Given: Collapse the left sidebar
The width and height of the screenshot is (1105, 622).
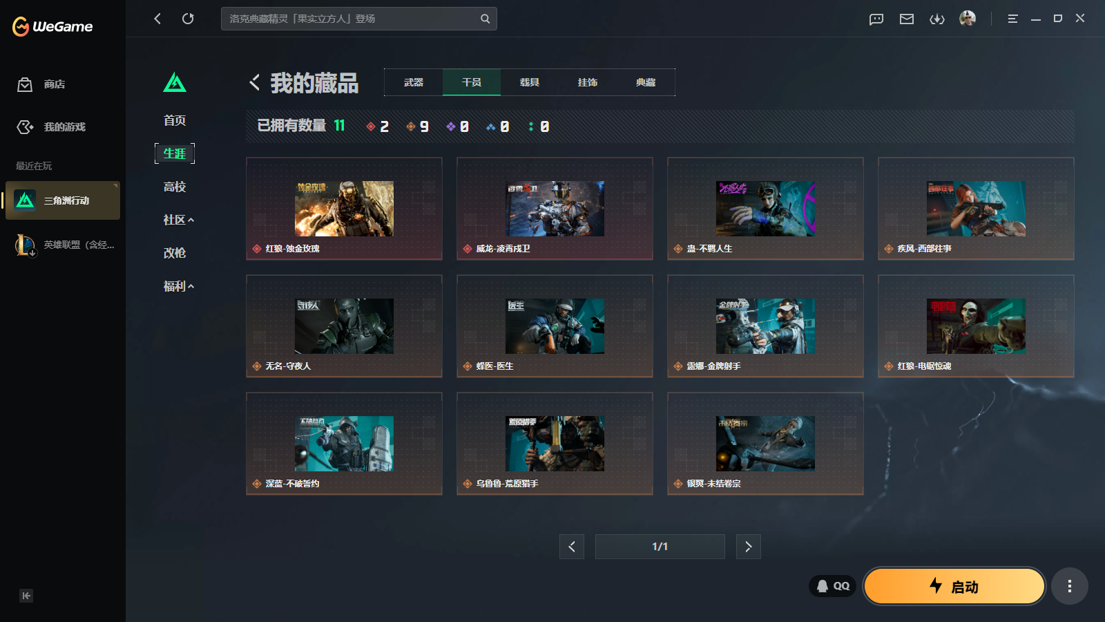Looking at the screenshot, I should (x=26, y=596).
